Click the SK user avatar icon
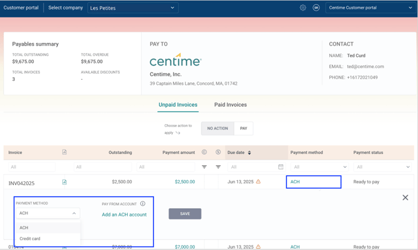 pos(316,7)
